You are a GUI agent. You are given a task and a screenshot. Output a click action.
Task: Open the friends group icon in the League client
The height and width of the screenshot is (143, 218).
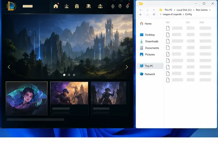[100, 6]
